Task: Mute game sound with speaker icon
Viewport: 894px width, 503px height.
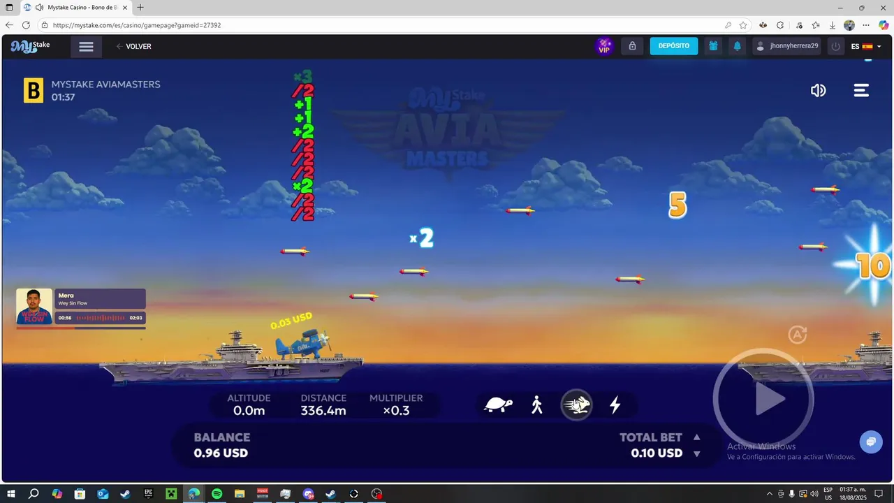Action: tap(818, 90)
